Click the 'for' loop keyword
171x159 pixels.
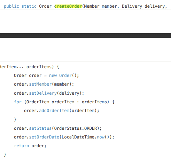(18, 102)
